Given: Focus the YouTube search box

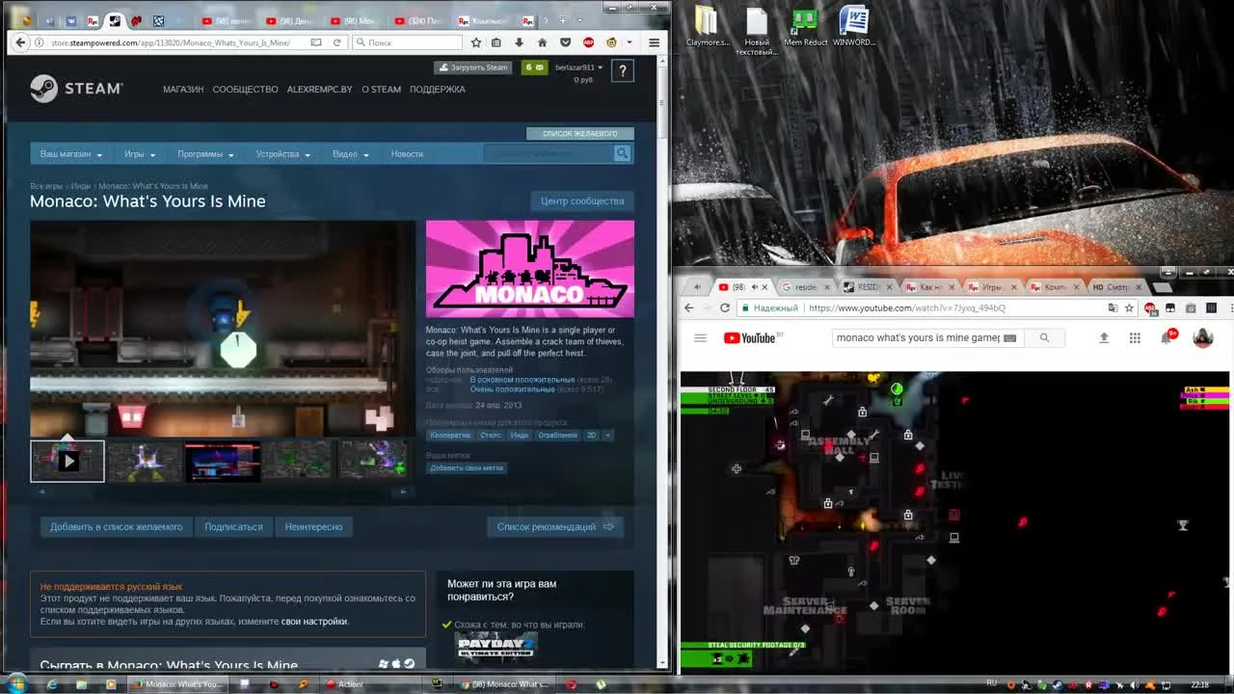Looking at the screenshot, I should (926, 338).
